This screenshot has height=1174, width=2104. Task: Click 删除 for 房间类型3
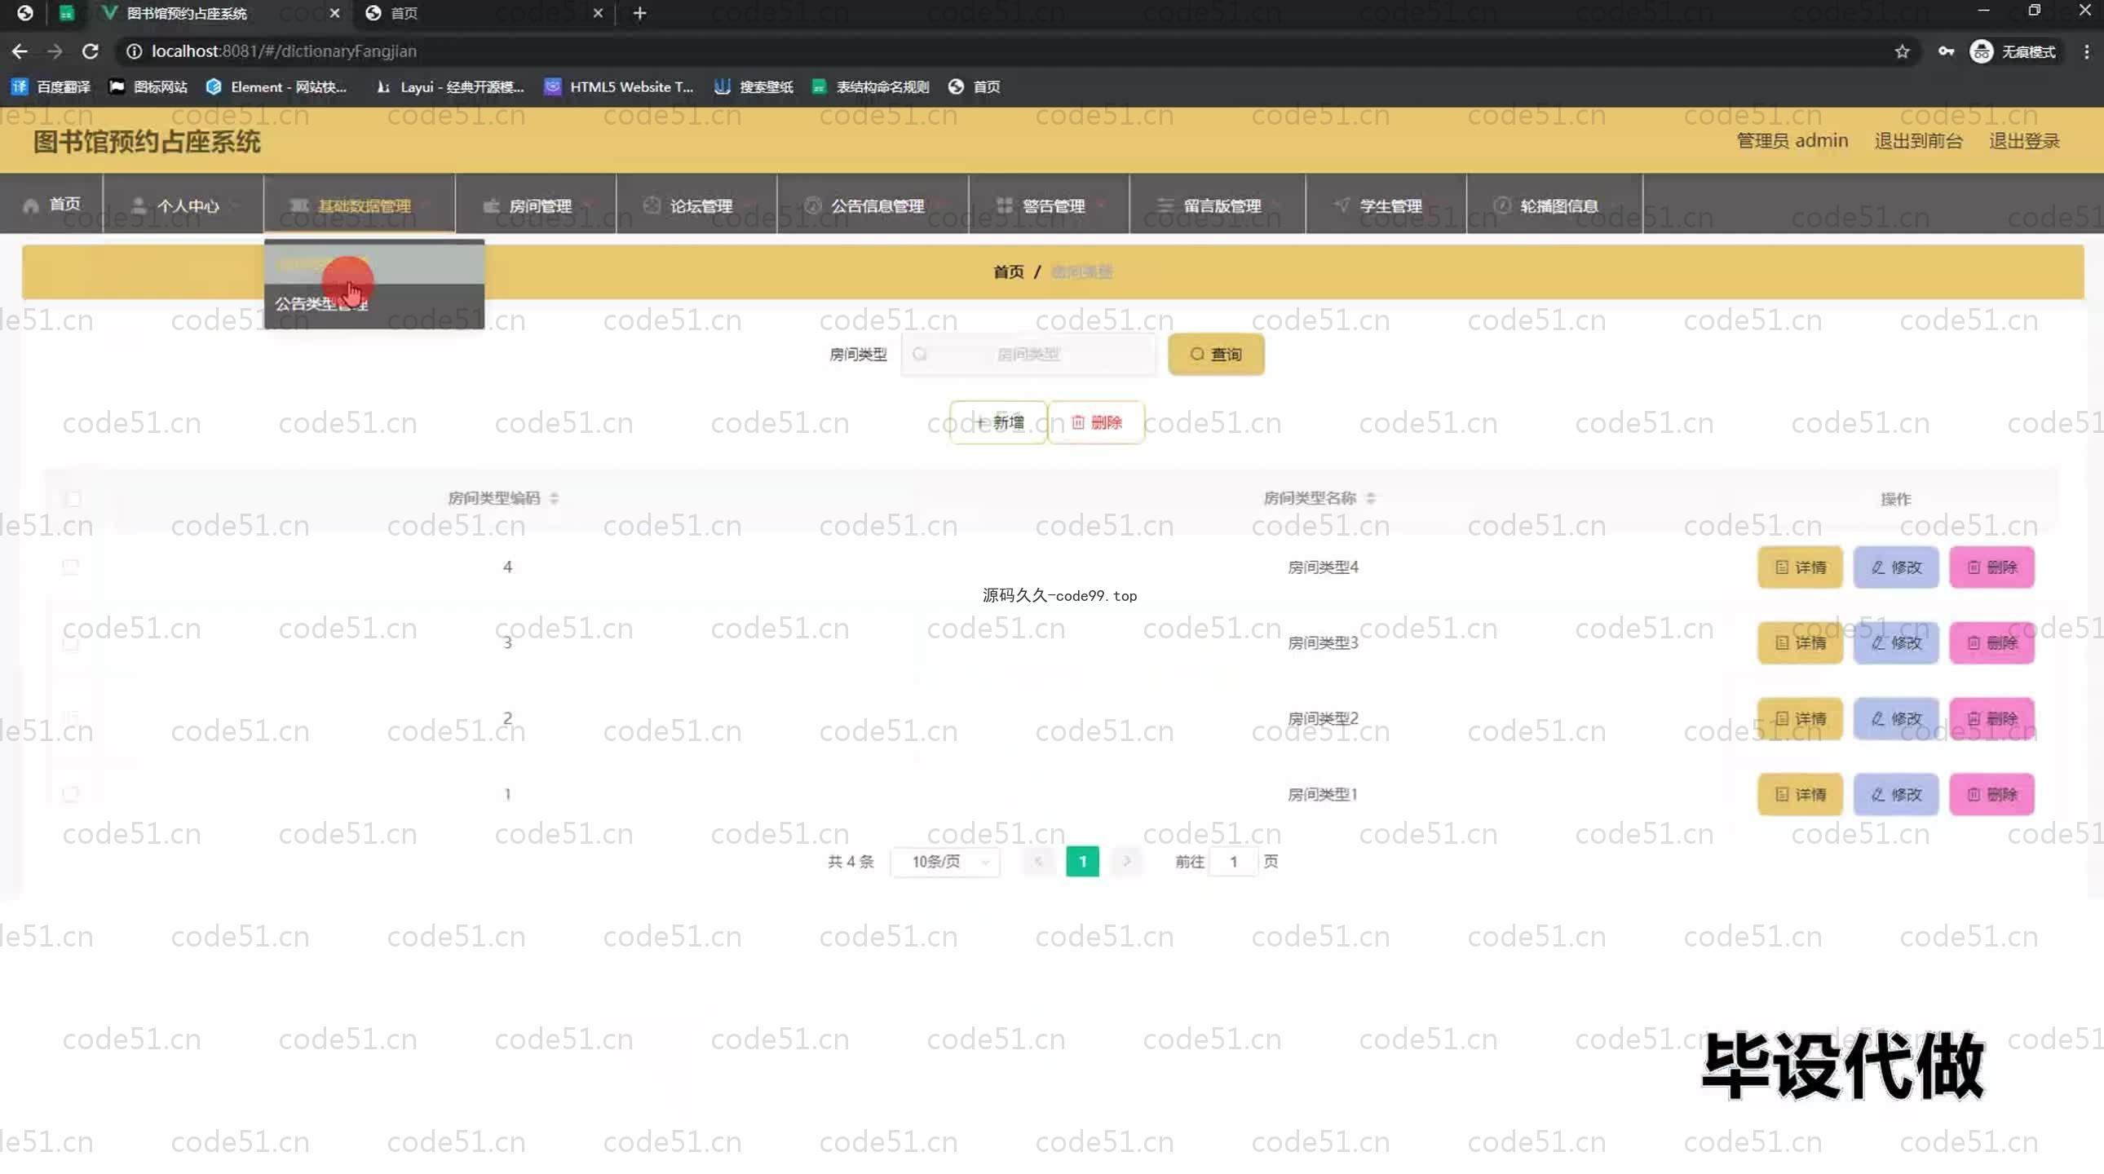coord(1991,643)
